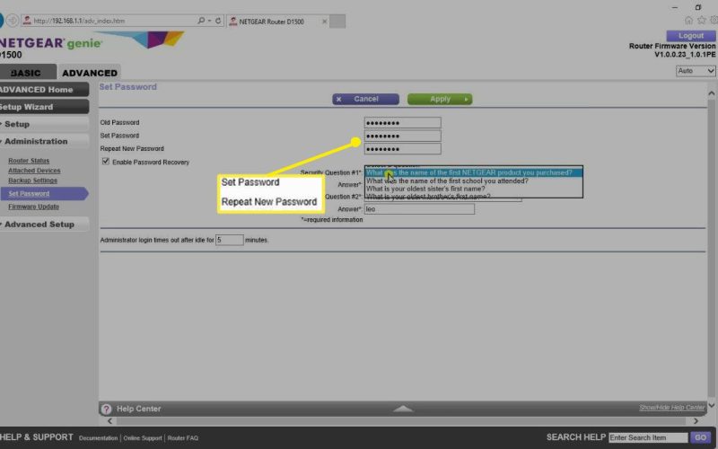Click the idle timeout minutes field
Screen dimensions: 718x449
230,240
